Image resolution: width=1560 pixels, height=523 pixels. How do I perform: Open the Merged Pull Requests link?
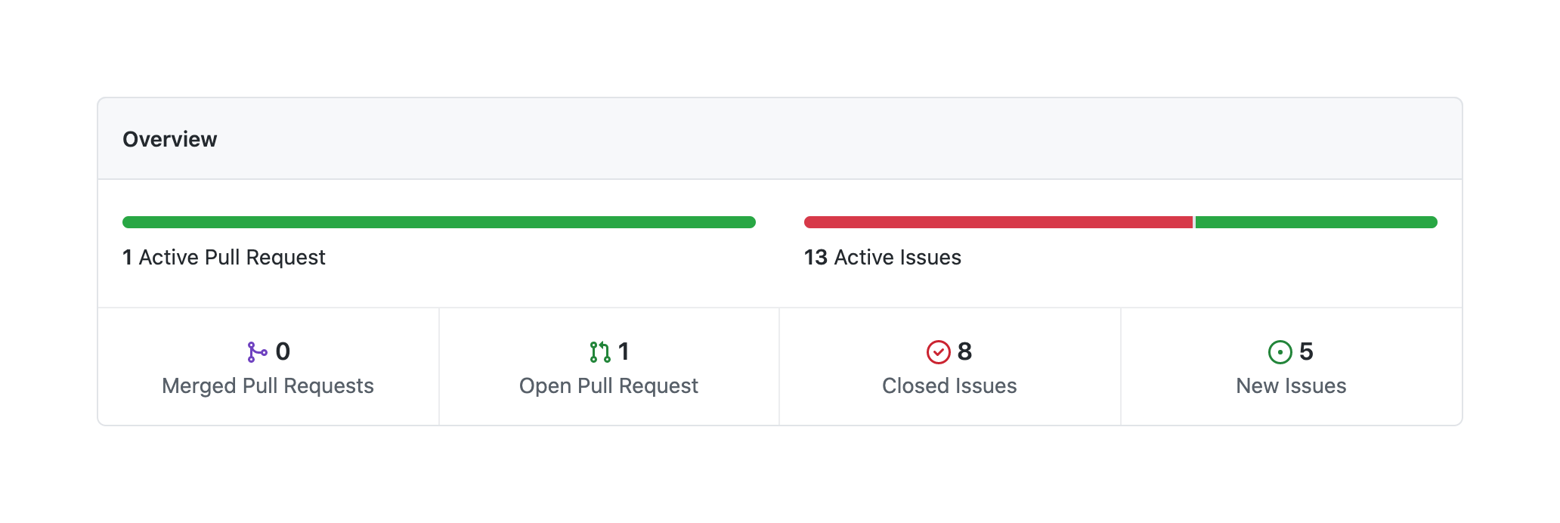pyautogui.click(x=268, y=386)
